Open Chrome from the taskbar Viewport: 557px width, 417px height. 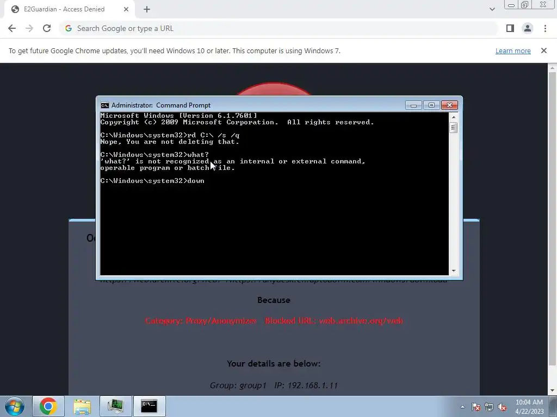tap(48, 406)
